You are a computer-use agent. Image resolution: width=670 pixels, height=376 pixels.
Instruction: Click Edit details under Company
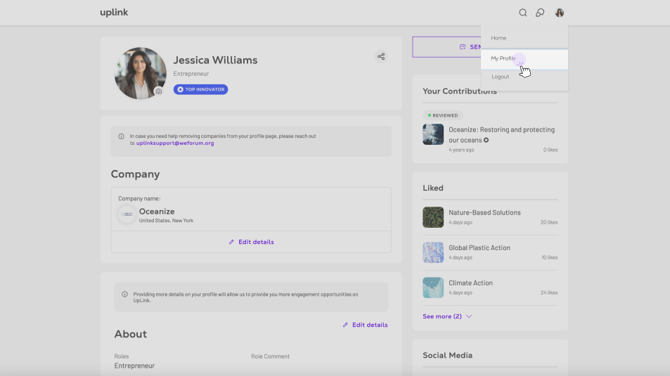(x=251, y=242)
